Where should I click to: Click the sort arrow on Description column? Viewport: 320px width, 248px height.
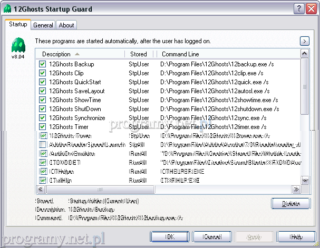point(77,54)
